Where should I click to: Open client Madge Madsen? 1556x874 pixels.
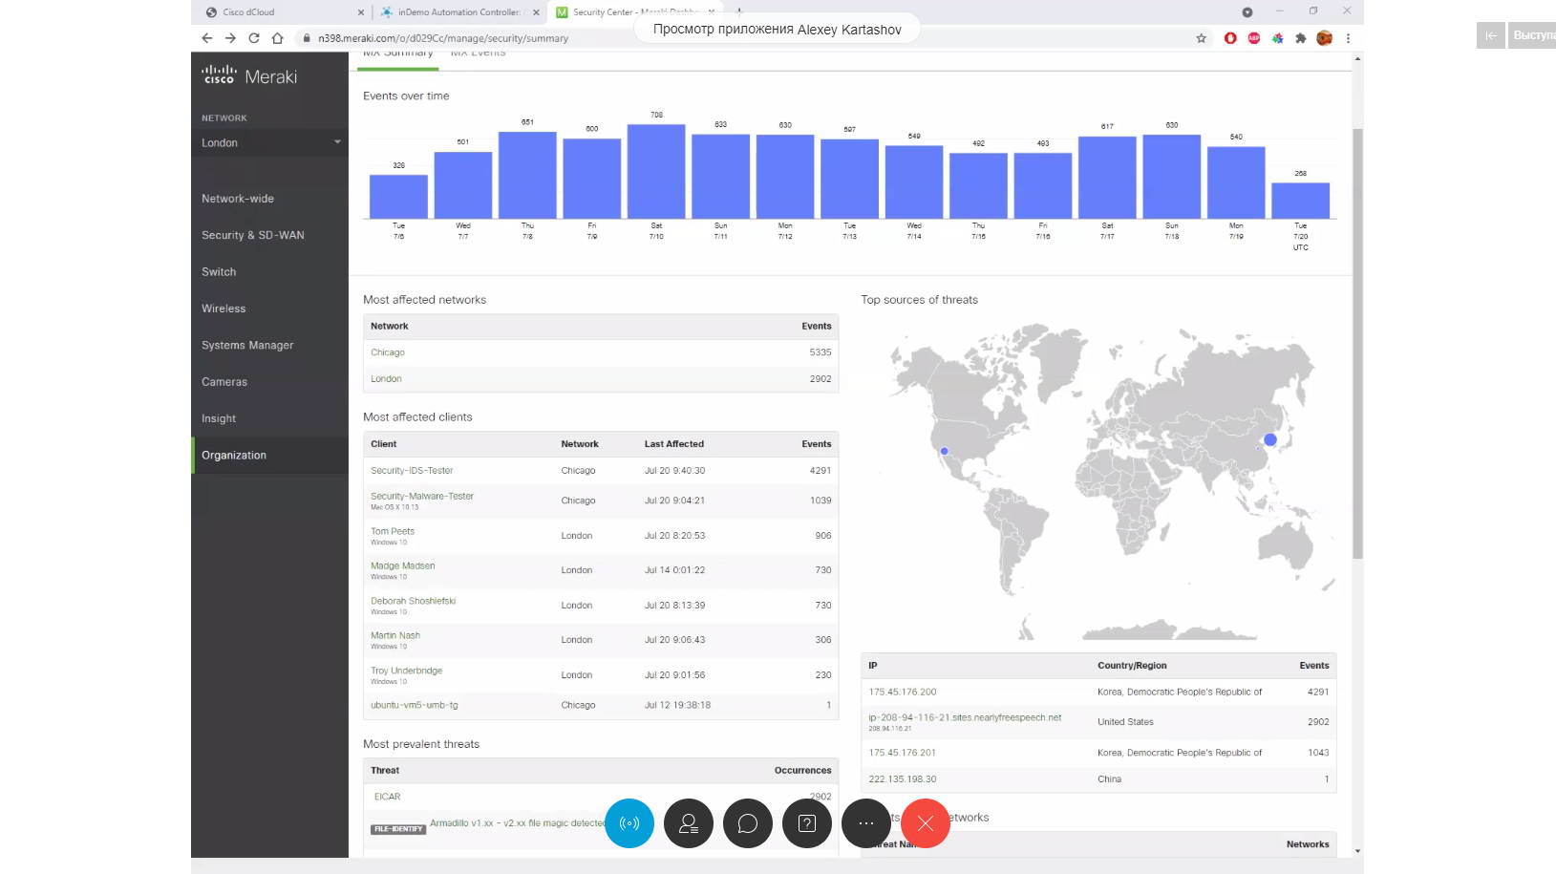click(x=403, y=566)
